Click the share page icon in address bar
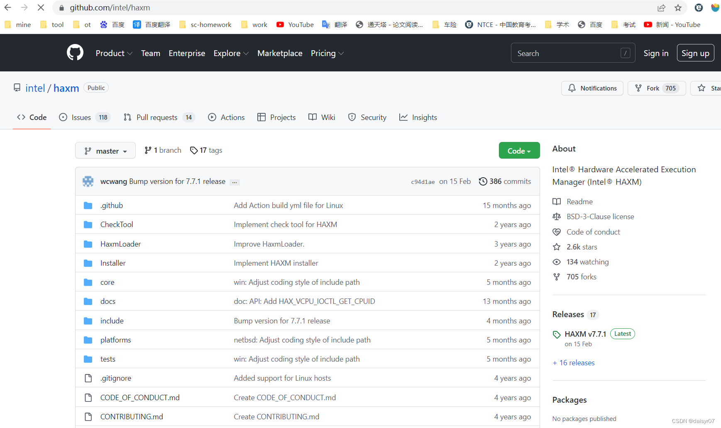Screen dimensions: 721x428 661,7
